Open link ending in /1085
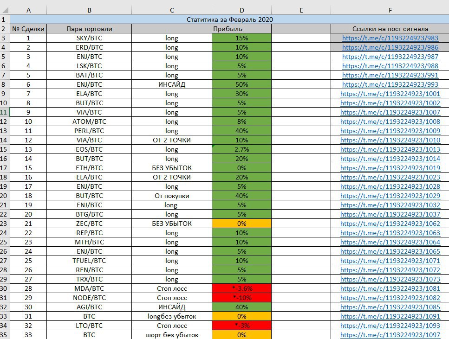This screenshot has height=339, width=449. [x=390, y=307]
